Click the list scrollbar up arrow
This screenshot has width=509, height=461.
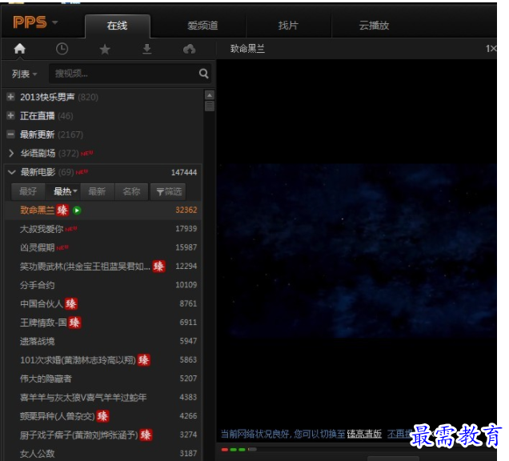point(210,95)
